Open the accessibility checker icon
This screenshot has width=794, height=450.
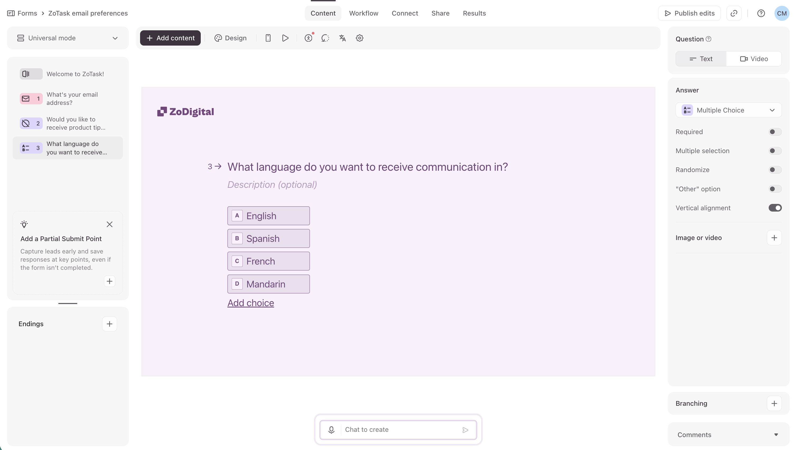pos(308,38)
